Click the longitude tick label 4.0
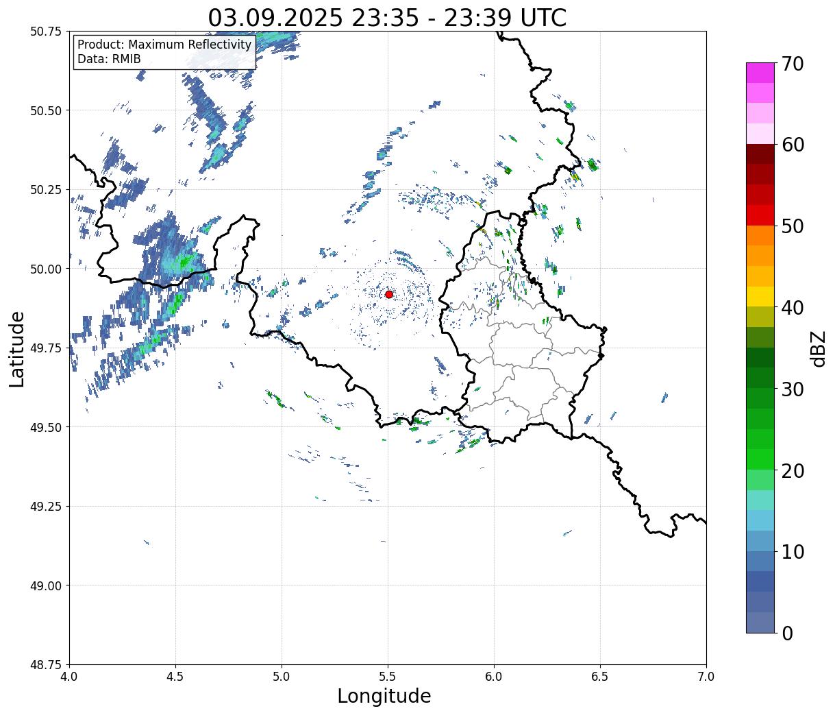The height and width of the screenshot is (713, 835). coord(69,677)
